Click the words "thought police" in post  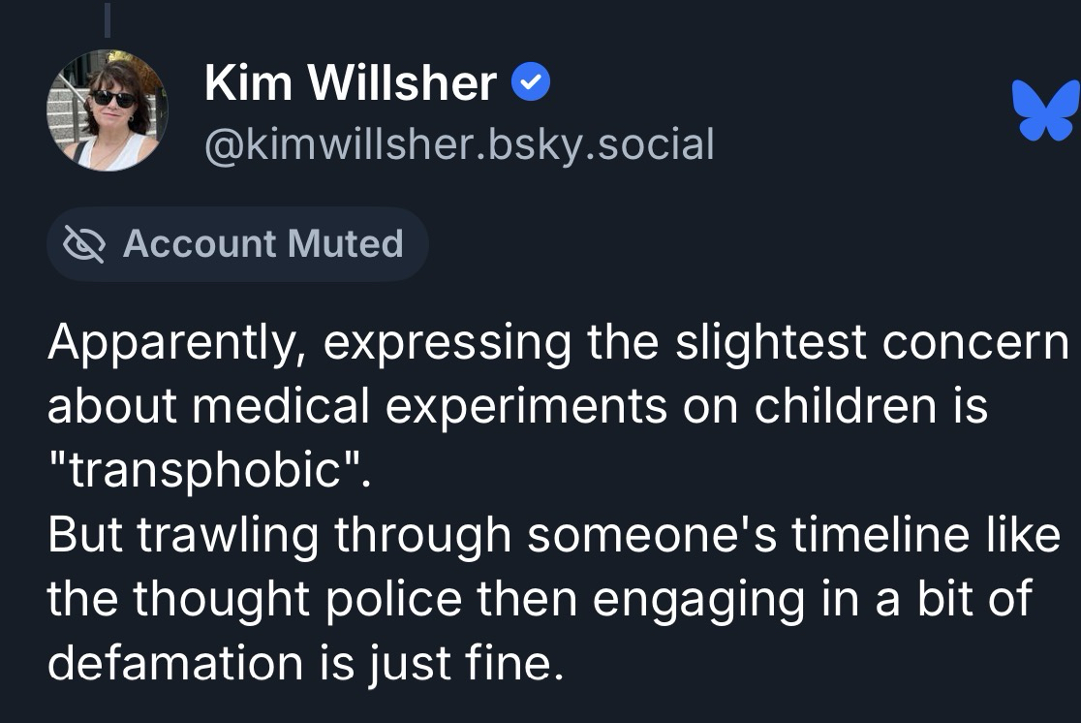coord(297,601)
